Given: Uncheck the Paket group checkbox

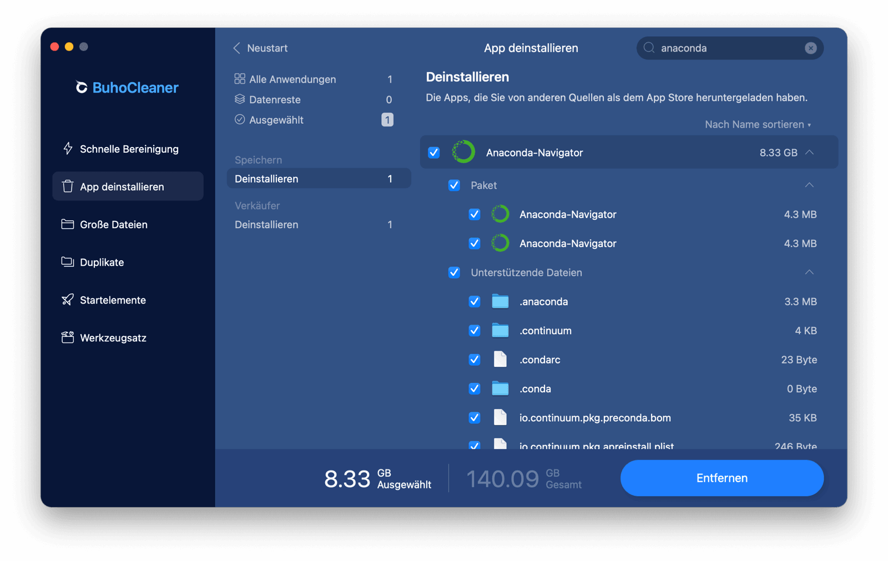Looking at the screenshot, I should click(454, 185).
